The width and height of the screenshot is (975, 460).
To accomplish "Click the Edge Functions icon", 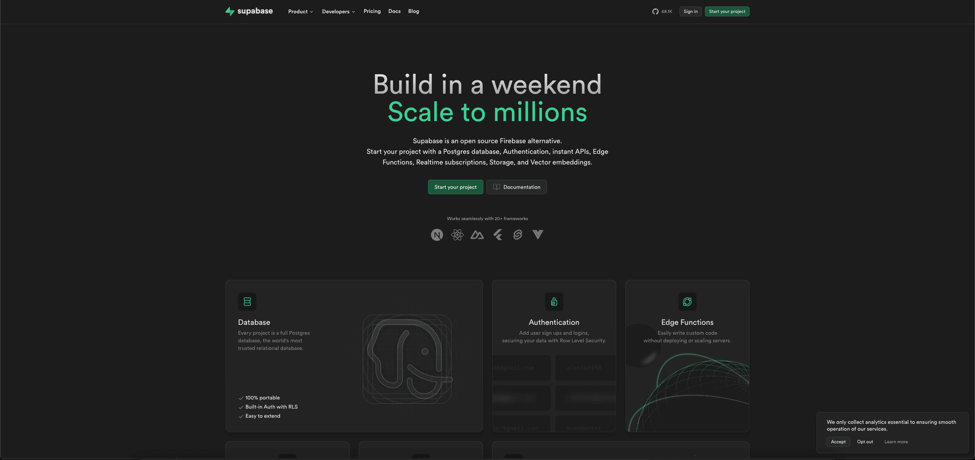I will pos(687,302).
